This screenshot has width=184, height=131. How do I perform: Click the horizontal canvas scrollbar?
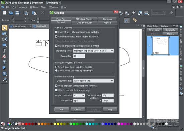click(x=75, y=120)
